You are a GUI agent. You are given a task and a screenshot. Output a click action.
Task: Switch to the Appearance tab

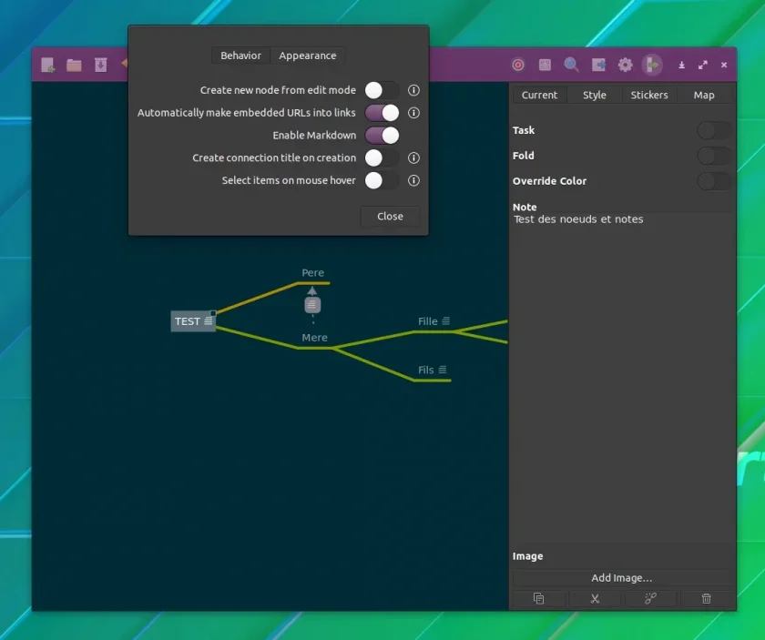[308, 56]
